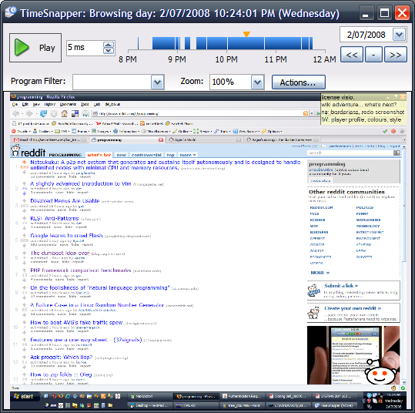Click the Firefox Reload icon

(43, 113)
